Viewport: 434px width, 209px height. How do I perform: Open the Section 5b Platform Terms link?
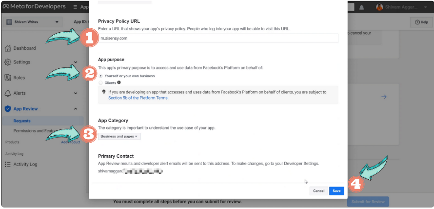(x=138, y=98)
